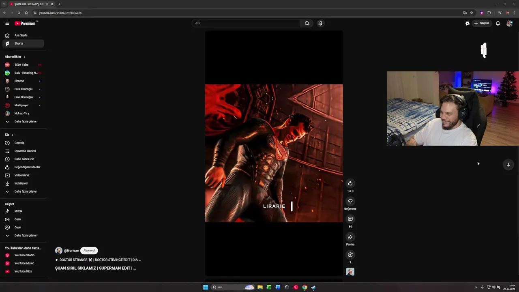Open the Noluyo Ya channel
Viewport: 519px width, 292px height.
(23, 114)
